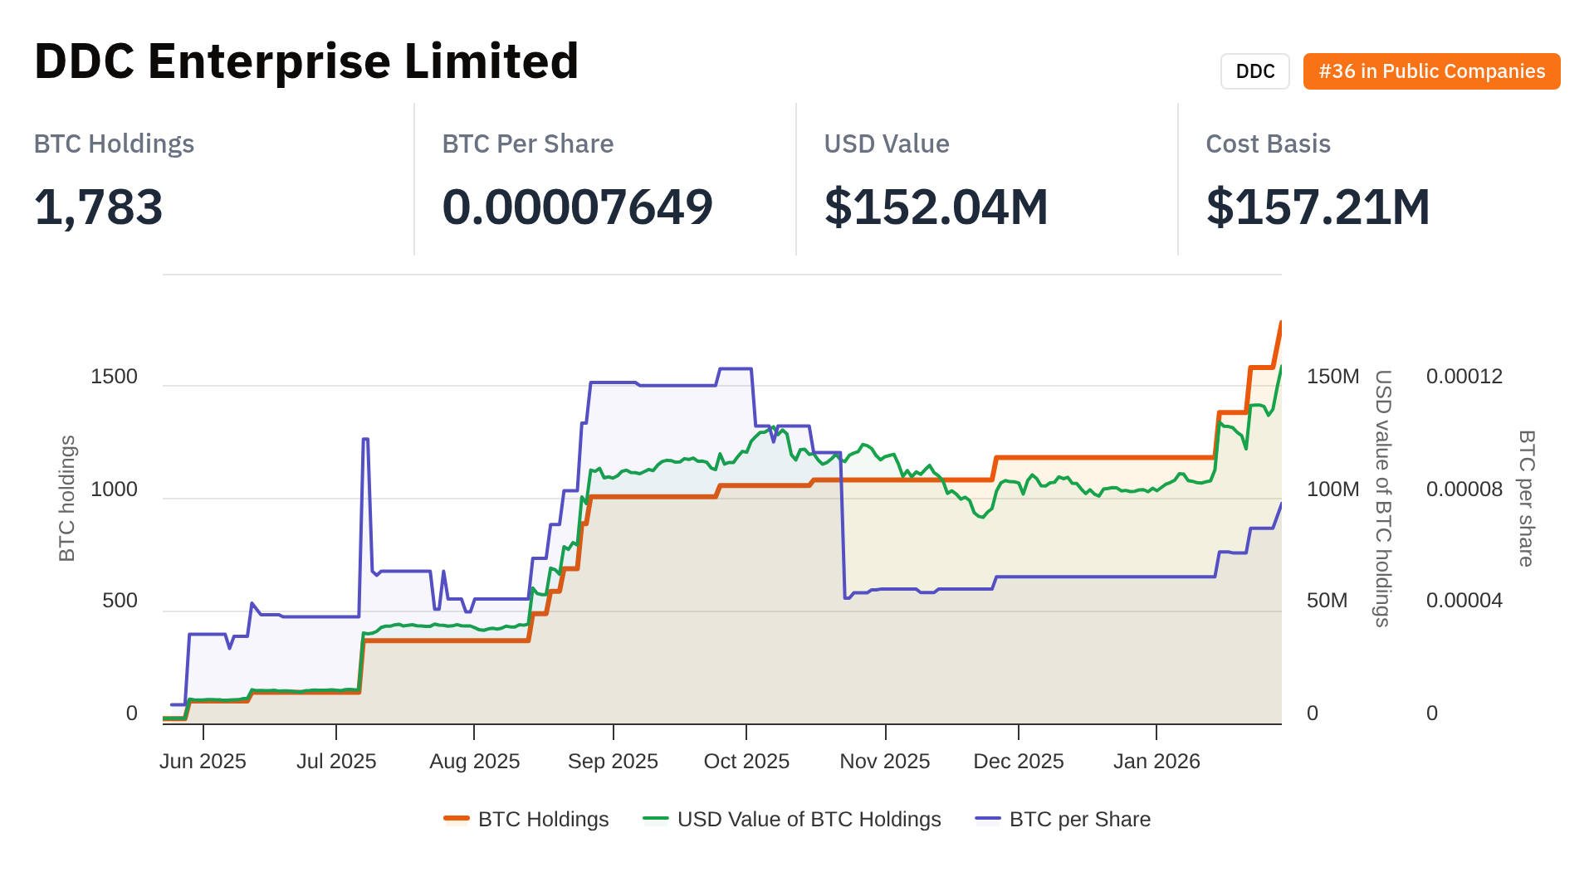Toggle BTC Holdings legend series
Image resolution: width=1594 pixels, height=896 pixels.
(x=543, y=819)
